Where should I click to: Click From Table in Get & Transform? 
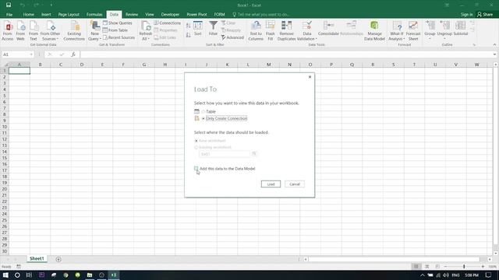pos(115,30)
